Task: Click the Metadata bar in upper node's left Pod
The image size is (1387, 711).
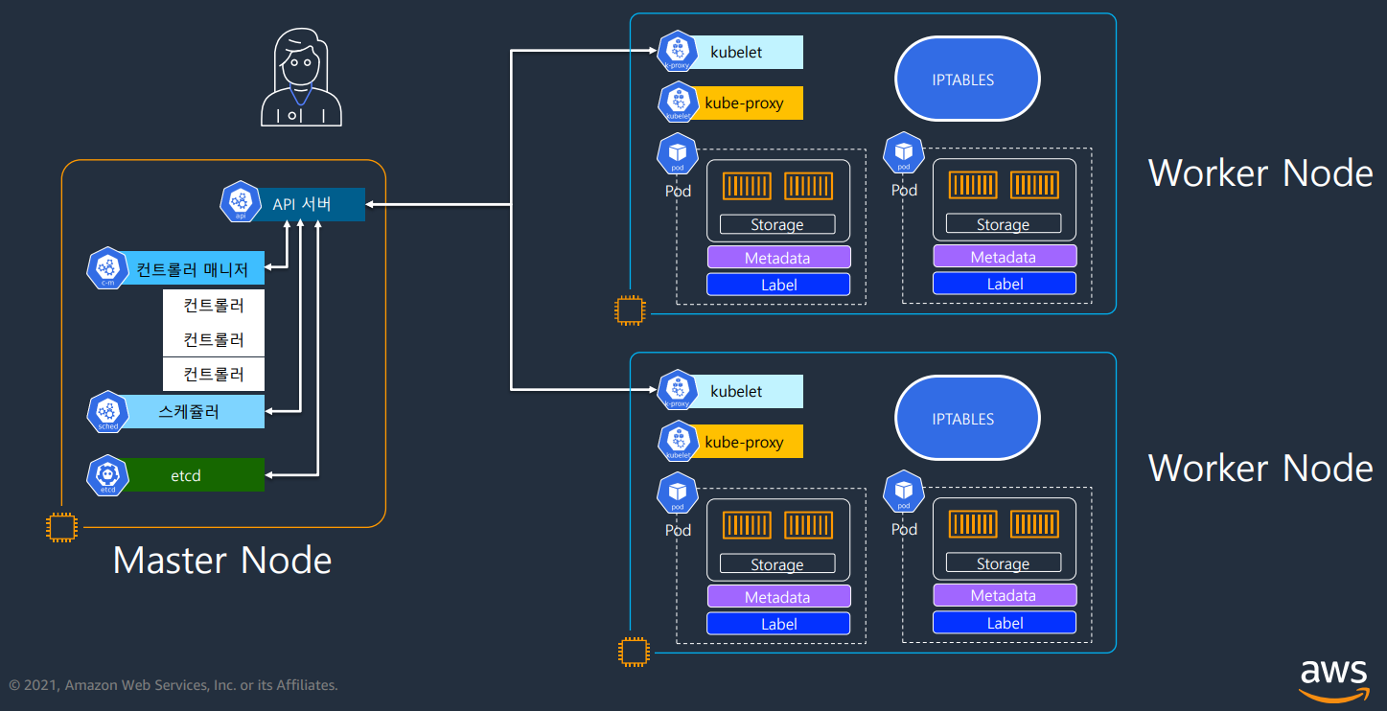Action: tap(779, 258)
